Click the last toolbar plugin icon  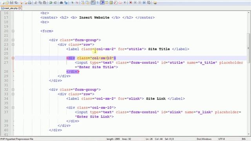[x=155, y=3]
